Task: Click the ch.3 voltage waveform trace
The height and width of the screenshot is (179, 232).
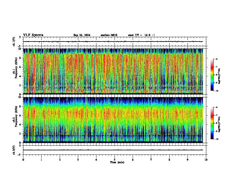Action: 113,150
